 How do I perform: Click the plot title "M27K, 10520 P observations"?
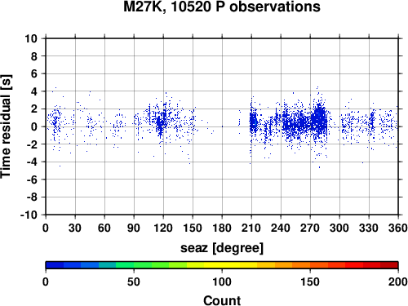(x=222, y=7)
